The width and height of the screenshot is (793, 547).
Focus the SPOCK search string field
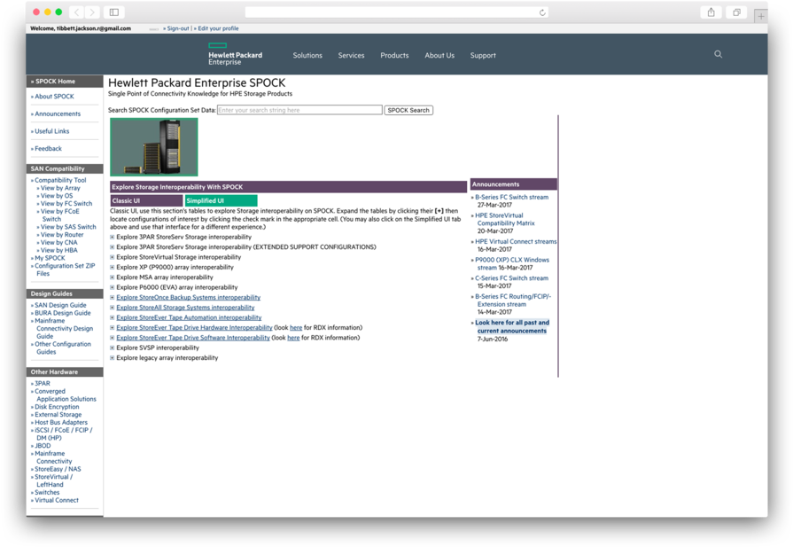299,110
